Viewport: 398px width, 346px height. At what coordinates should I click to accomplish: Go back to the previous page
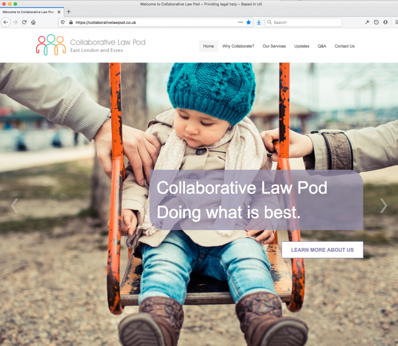click(x=6, y=22)
